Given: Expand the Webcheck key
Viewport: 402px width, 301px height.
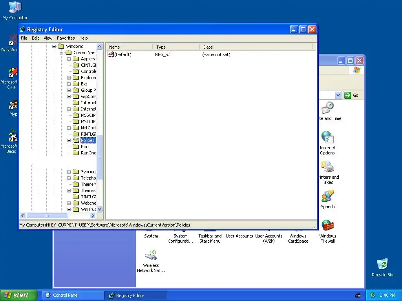Looking at the screenshot, I should [69, 203].
